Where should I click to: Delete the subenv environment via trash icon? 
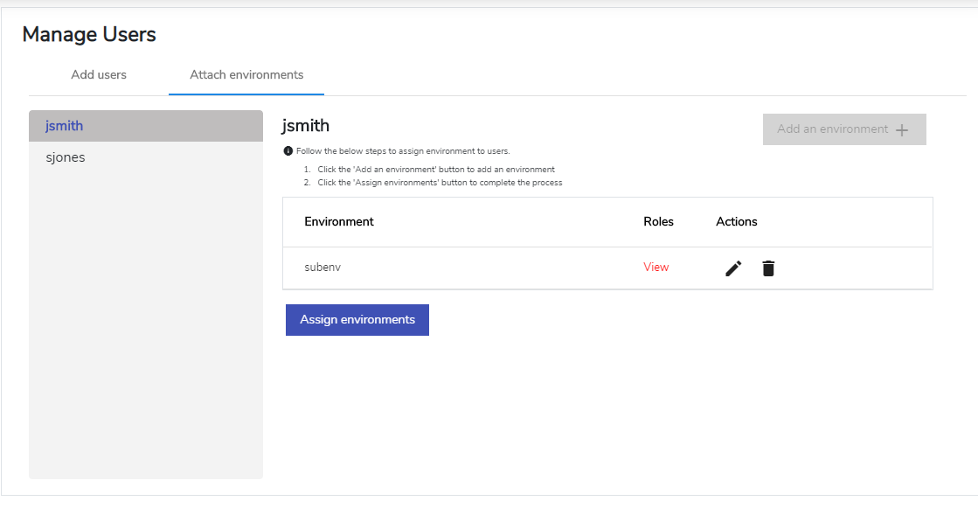(x=768, y=268)
